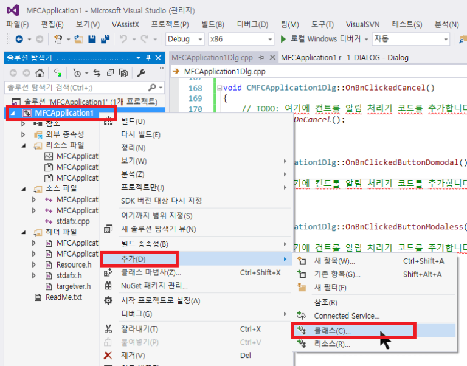The height and width of the screenshot is (366, 467).
Task: Open the 파일(F) menu
Action: pyautogui.click(x=17, y=24)
